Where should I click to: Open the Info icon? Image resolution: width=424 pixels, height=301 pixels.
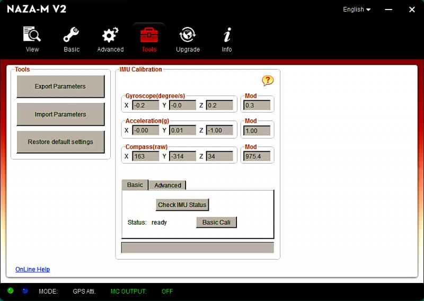(227, 36)
